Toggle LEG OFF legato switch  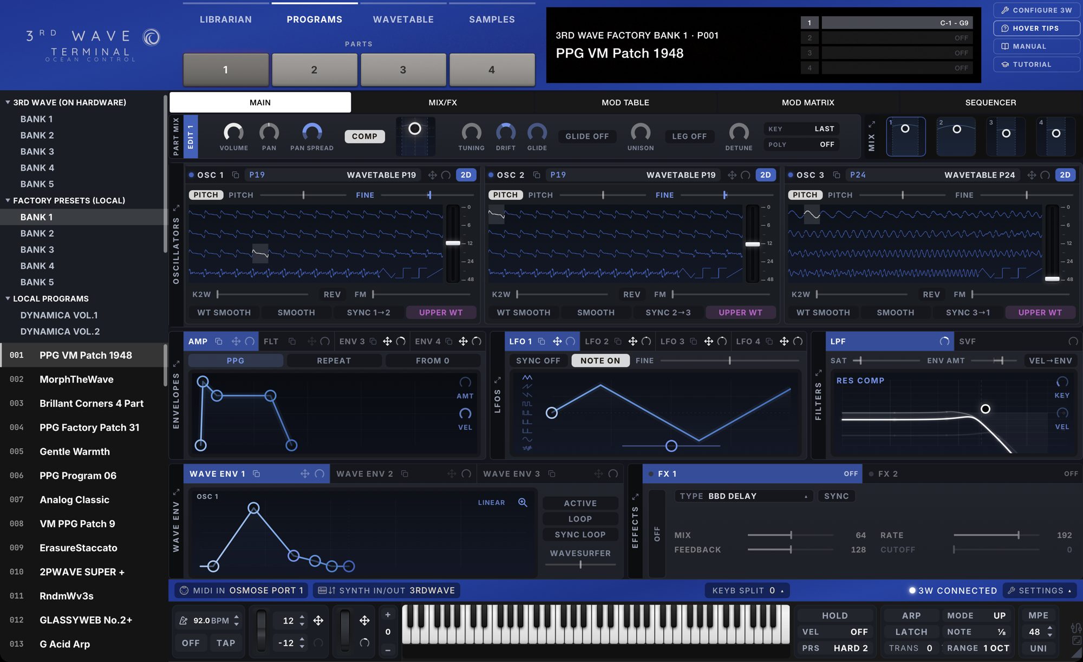coord(689,137)
